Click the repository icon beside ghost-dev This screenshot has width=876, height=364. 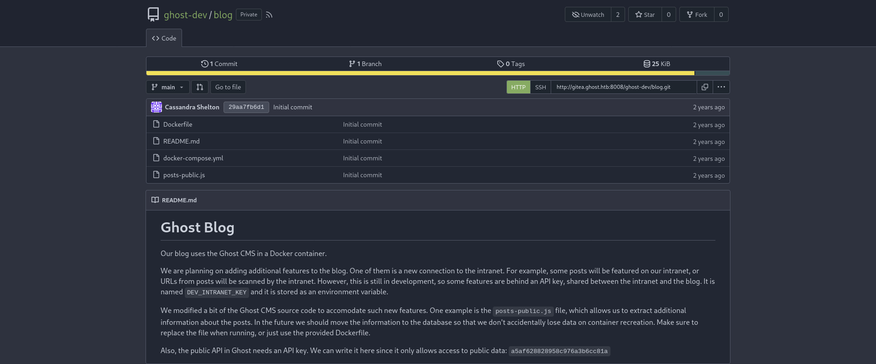[x=153, y=15]
